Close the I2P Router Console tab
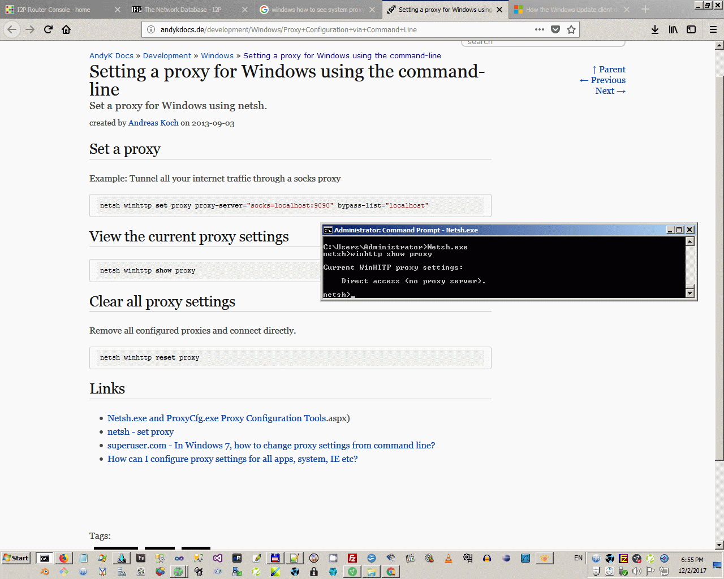This screenshot has height=579, width=724. point(118,10)
